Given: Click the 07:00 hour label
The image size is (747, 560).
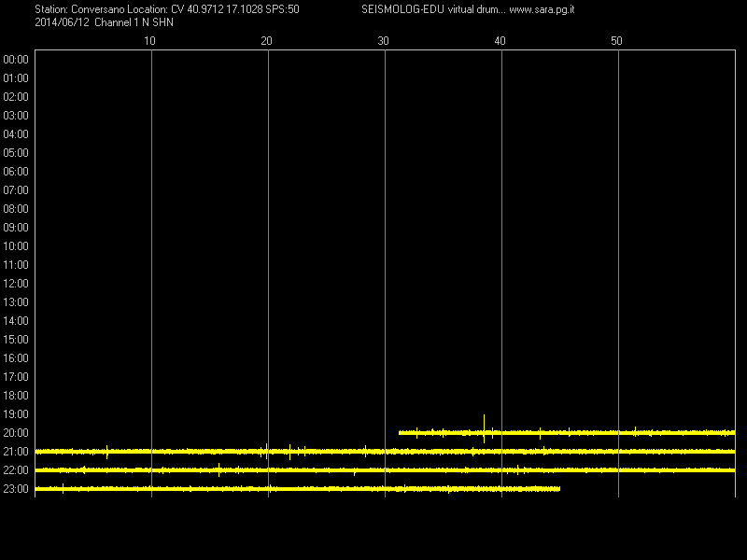Looking at the screenshot, I should point(16,190).
